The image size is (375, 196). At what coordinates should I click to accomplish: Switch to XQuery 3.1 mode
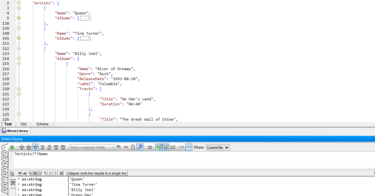[x=49, y=147]
